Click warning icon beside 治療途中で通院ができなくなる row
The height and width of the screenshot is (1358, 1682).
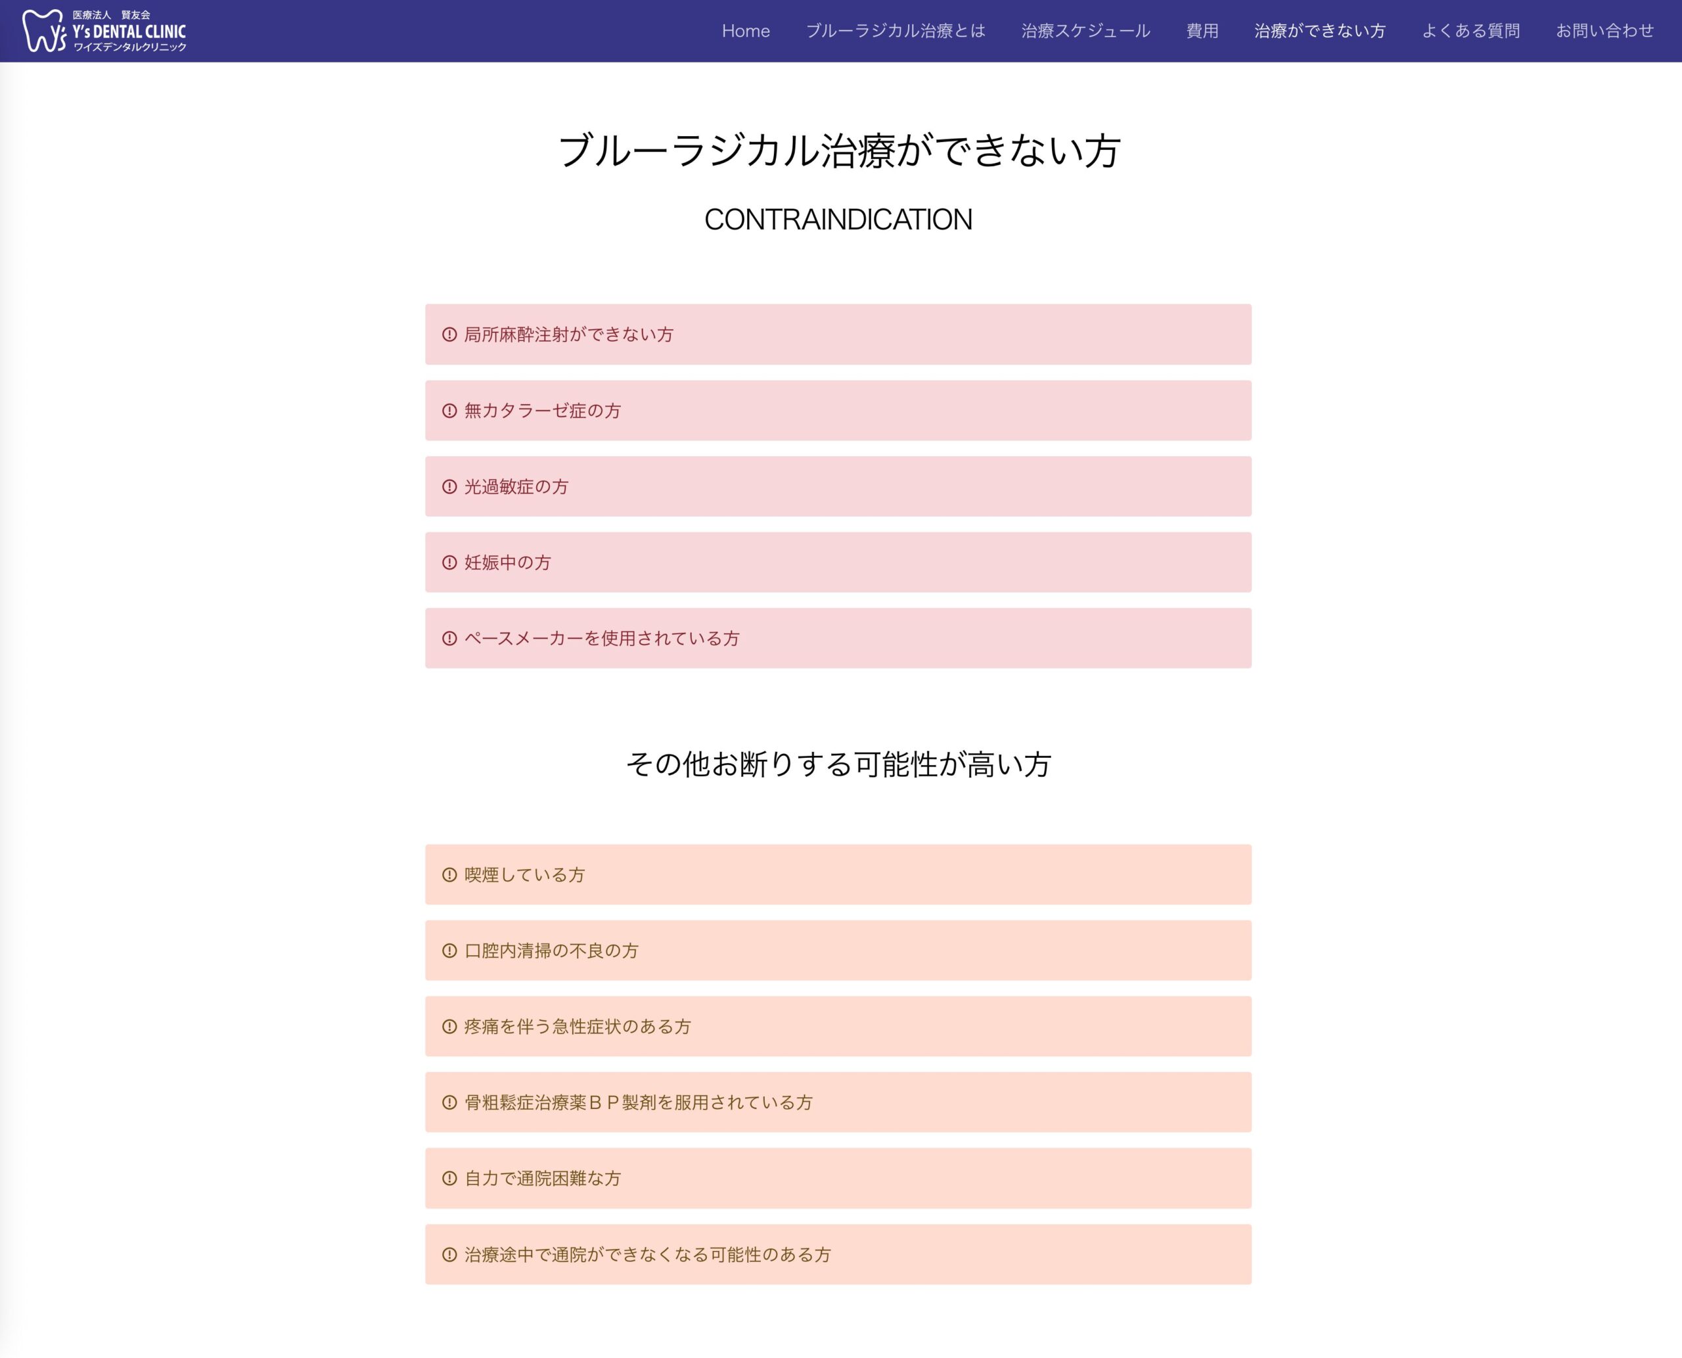(449, 1255)
